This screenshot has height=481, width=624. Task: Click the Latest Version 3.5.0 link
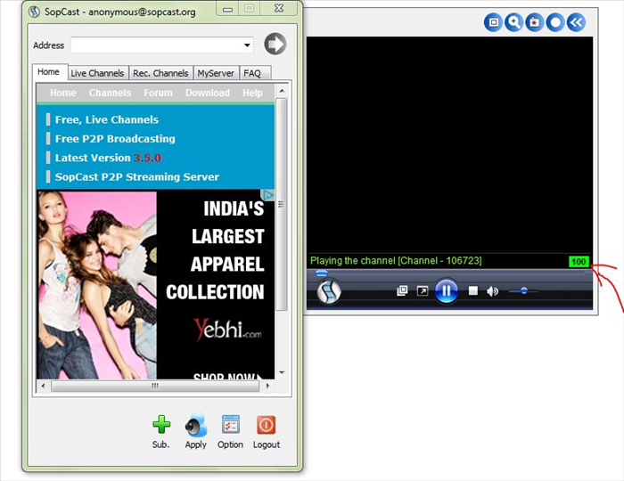point(108,158)
